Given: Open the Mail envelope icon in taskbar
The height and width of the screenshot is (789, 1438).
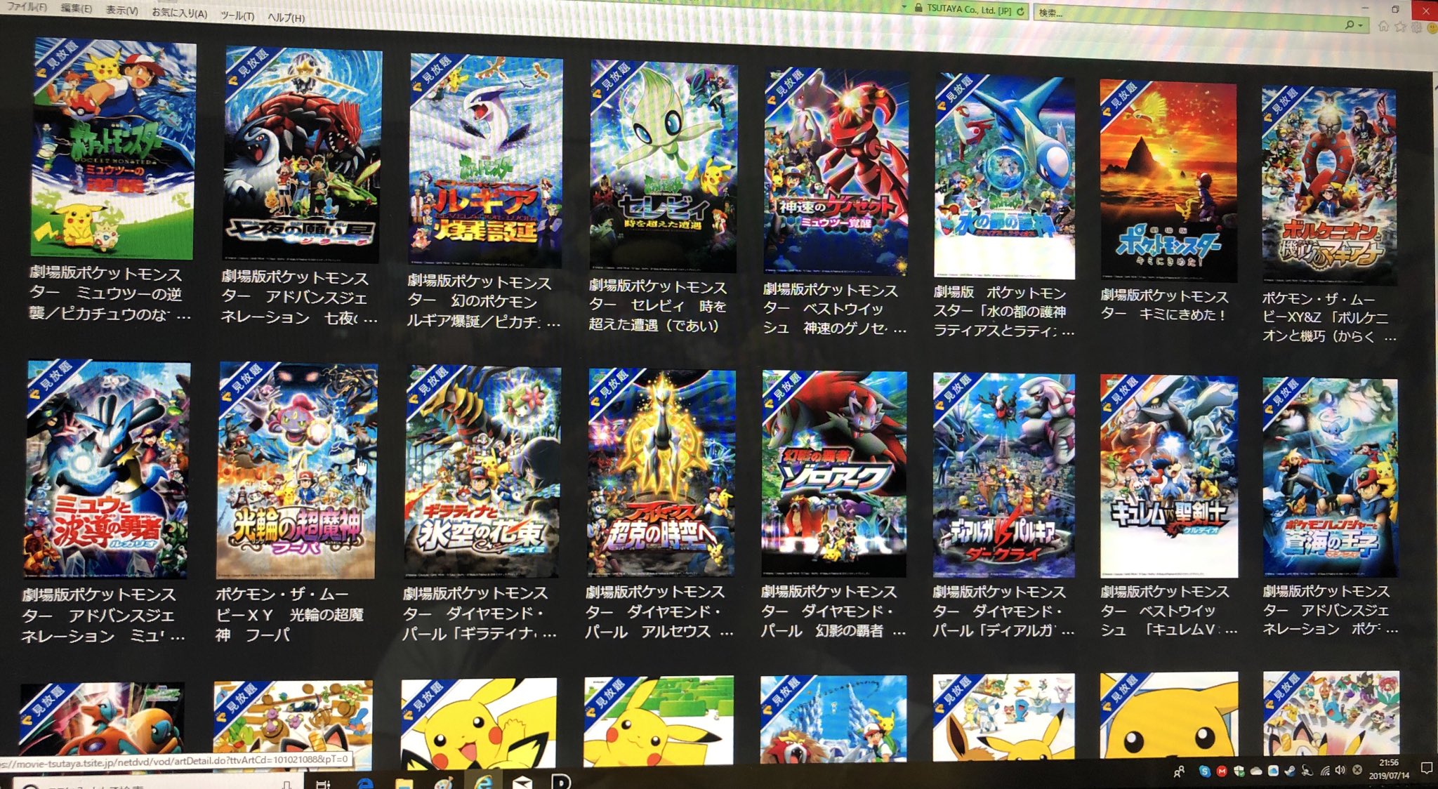Looking at the screenshot, I should pos(522,783).
